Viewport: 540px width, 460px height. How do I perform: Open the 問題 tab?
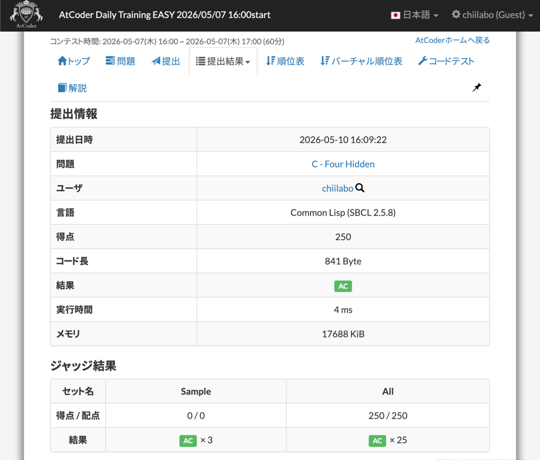coord(120,61)
